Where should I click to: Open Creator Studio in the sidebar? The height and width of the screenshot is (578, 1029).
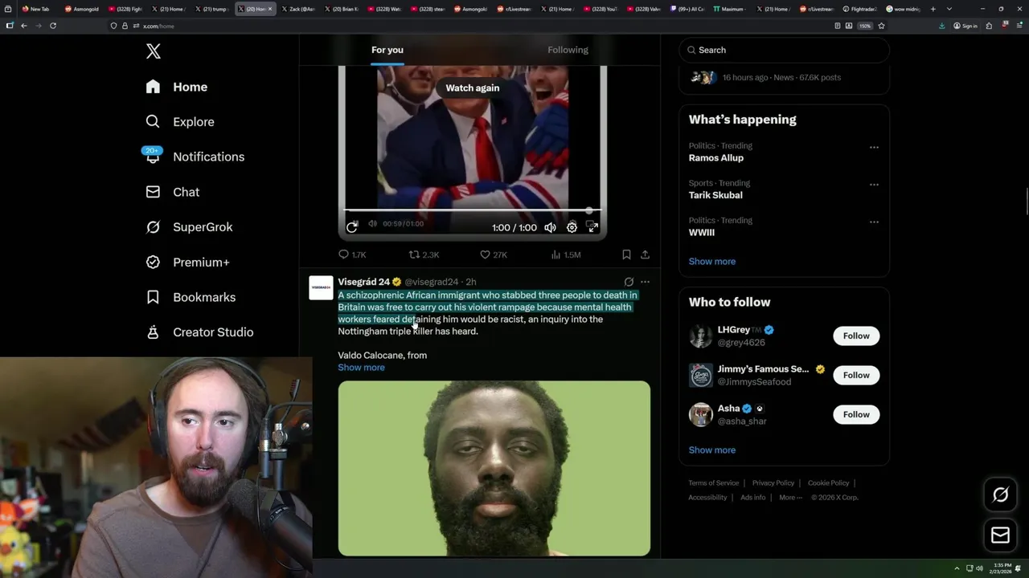point(199,332)
